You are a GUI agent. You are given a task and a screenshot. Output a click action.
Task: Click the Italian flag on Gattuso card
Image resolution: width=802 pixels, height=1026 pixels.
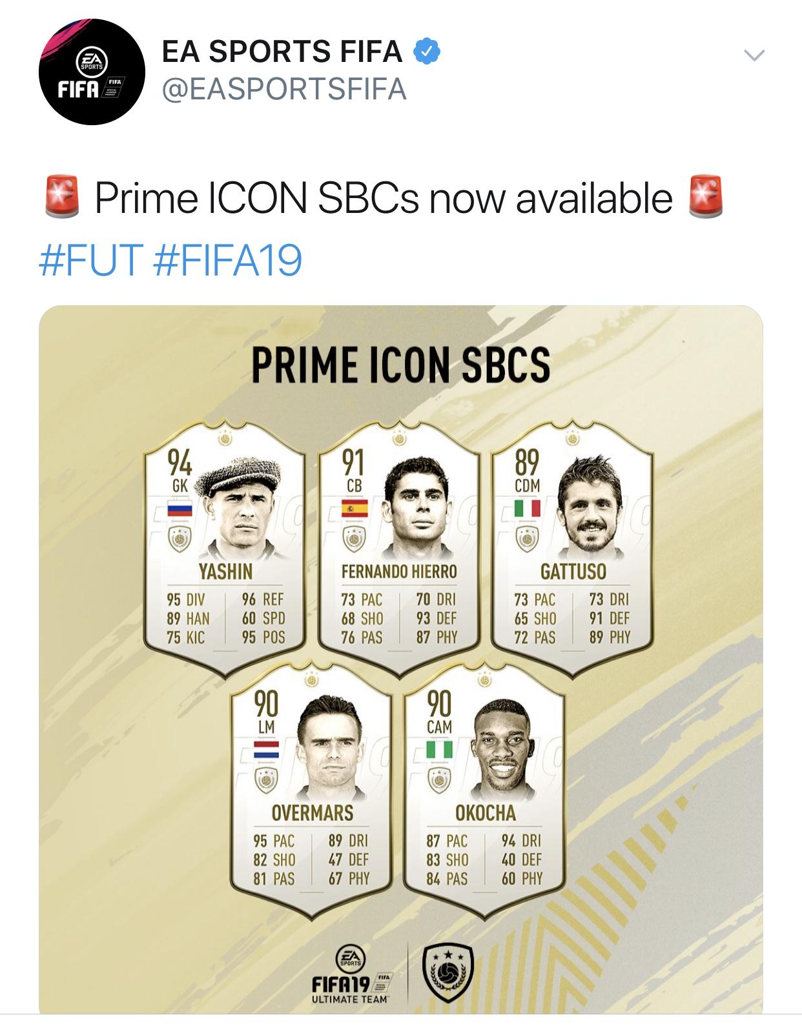tap(527, 508)
